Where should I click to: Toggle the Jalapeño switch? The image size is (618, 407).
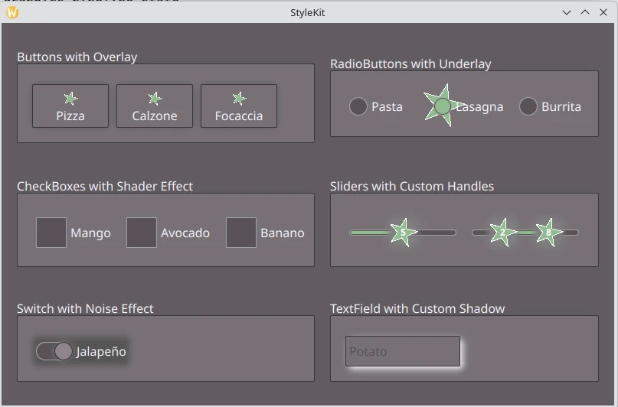54,351
